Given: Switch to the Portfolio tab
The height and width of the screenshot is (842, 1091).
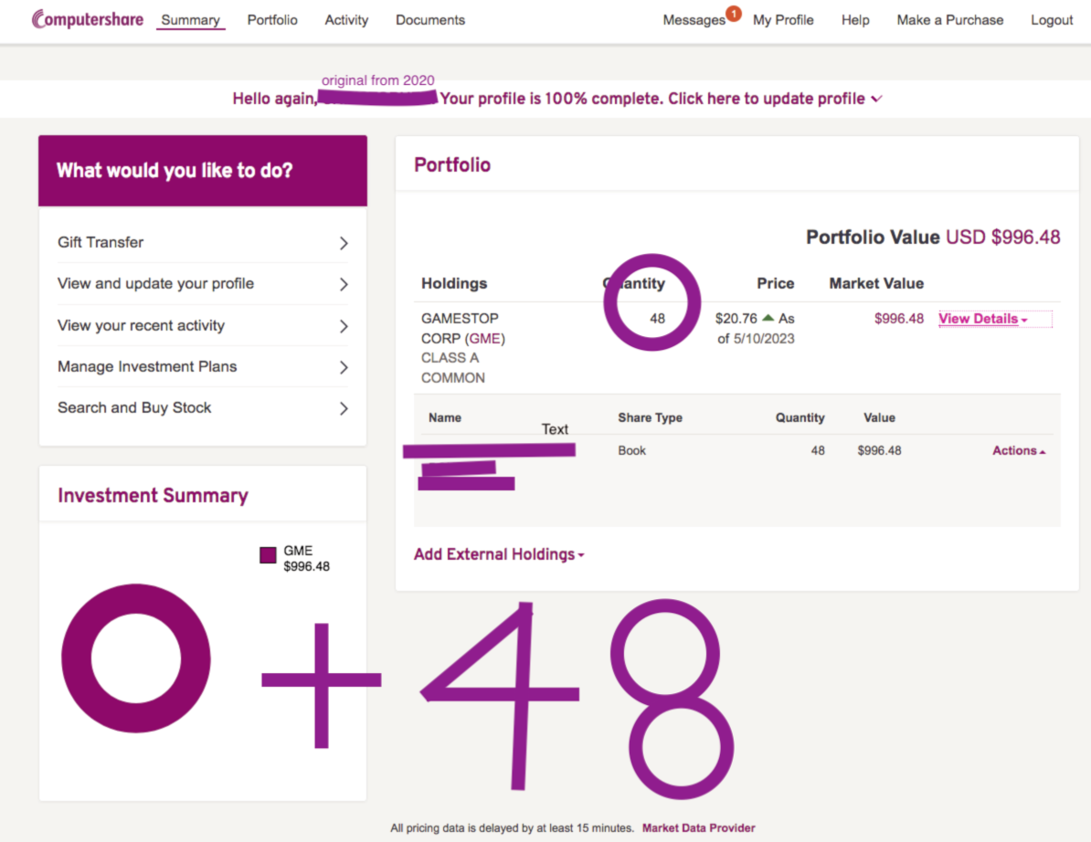Looking at the screenshot, I should coord(272,20).
